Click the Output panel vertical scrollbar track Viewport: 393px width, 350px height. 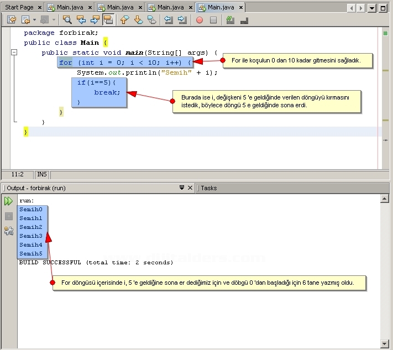tap(385, 271)
